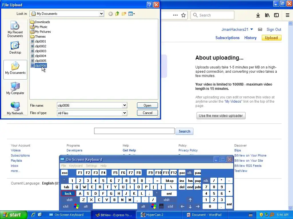Click the BitView page search field

pyautogui.click(x=134, y=131)
